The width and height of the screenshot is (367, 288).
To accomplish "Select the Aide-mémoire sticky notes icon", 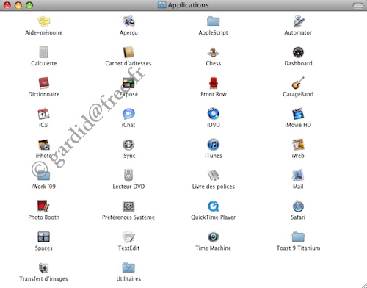I will [44, 21].
